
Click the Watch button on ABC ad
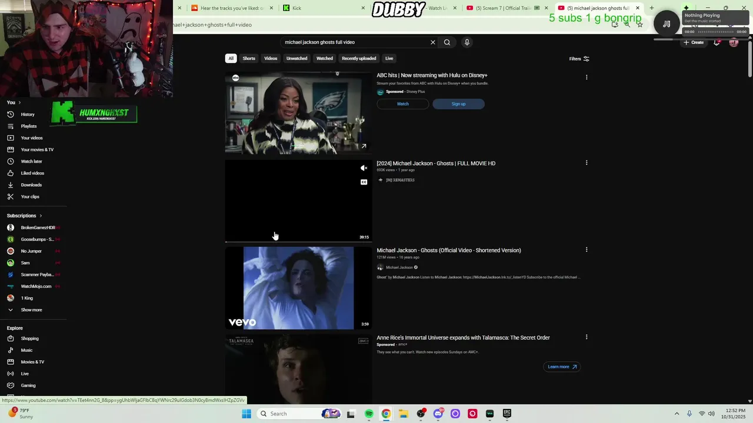[403, 104]
